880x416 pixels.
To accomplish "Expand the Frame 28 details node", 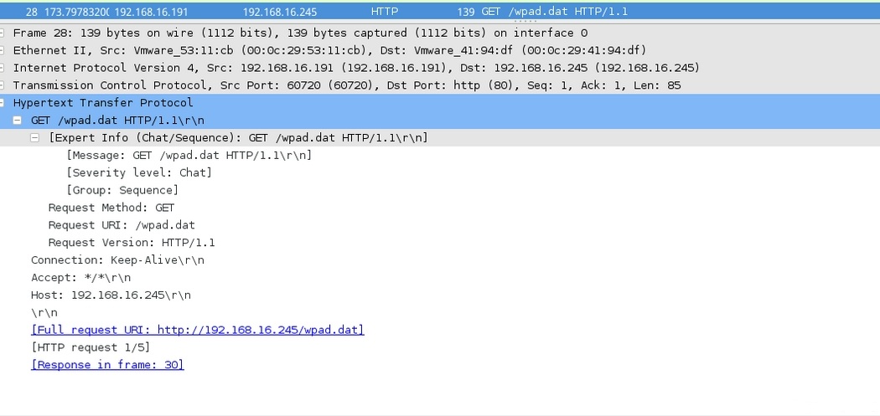I will (x=3, y=33).
